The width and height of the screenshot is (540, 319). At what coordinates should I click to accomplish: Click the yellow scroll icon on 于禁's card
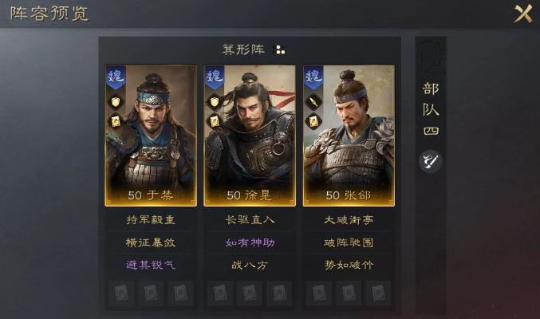point(116,121)
